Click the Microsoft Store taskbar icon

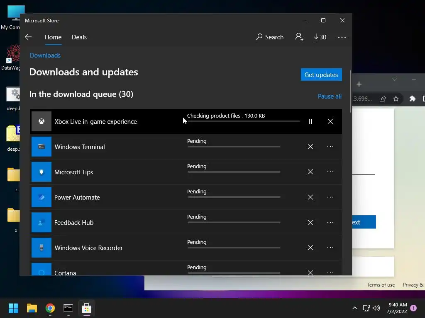pyautogui.click(x=86, y=308)
